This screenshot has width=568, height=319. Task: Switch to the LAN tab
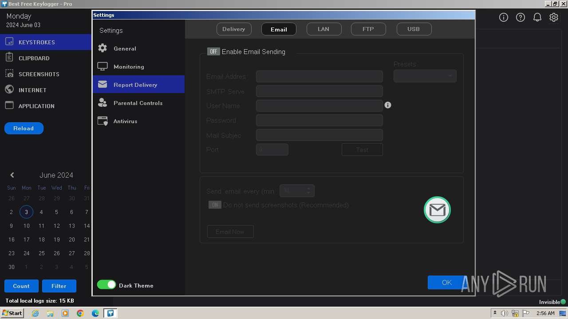(324, 29)
